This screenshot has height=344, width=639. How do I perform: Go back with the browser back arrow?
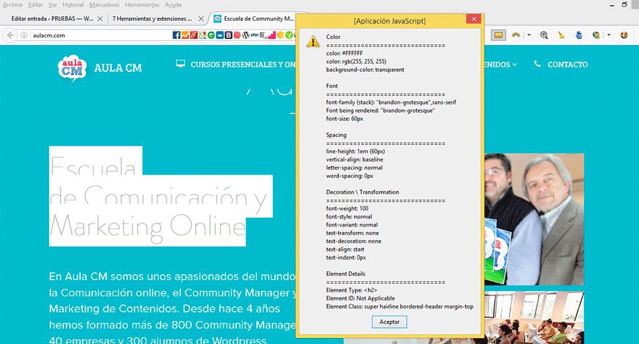(x=10, y=35)
